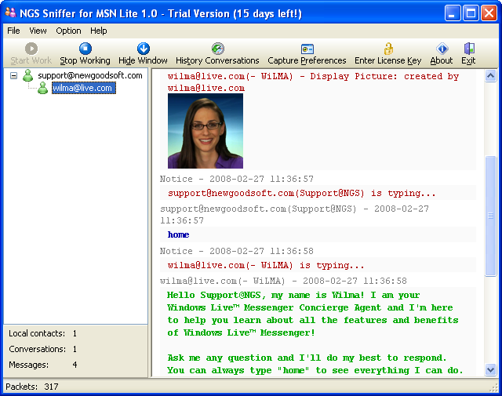Click the Exit label in toolbar
This screenshot has width=502, height=396.
tap(468, 60)
